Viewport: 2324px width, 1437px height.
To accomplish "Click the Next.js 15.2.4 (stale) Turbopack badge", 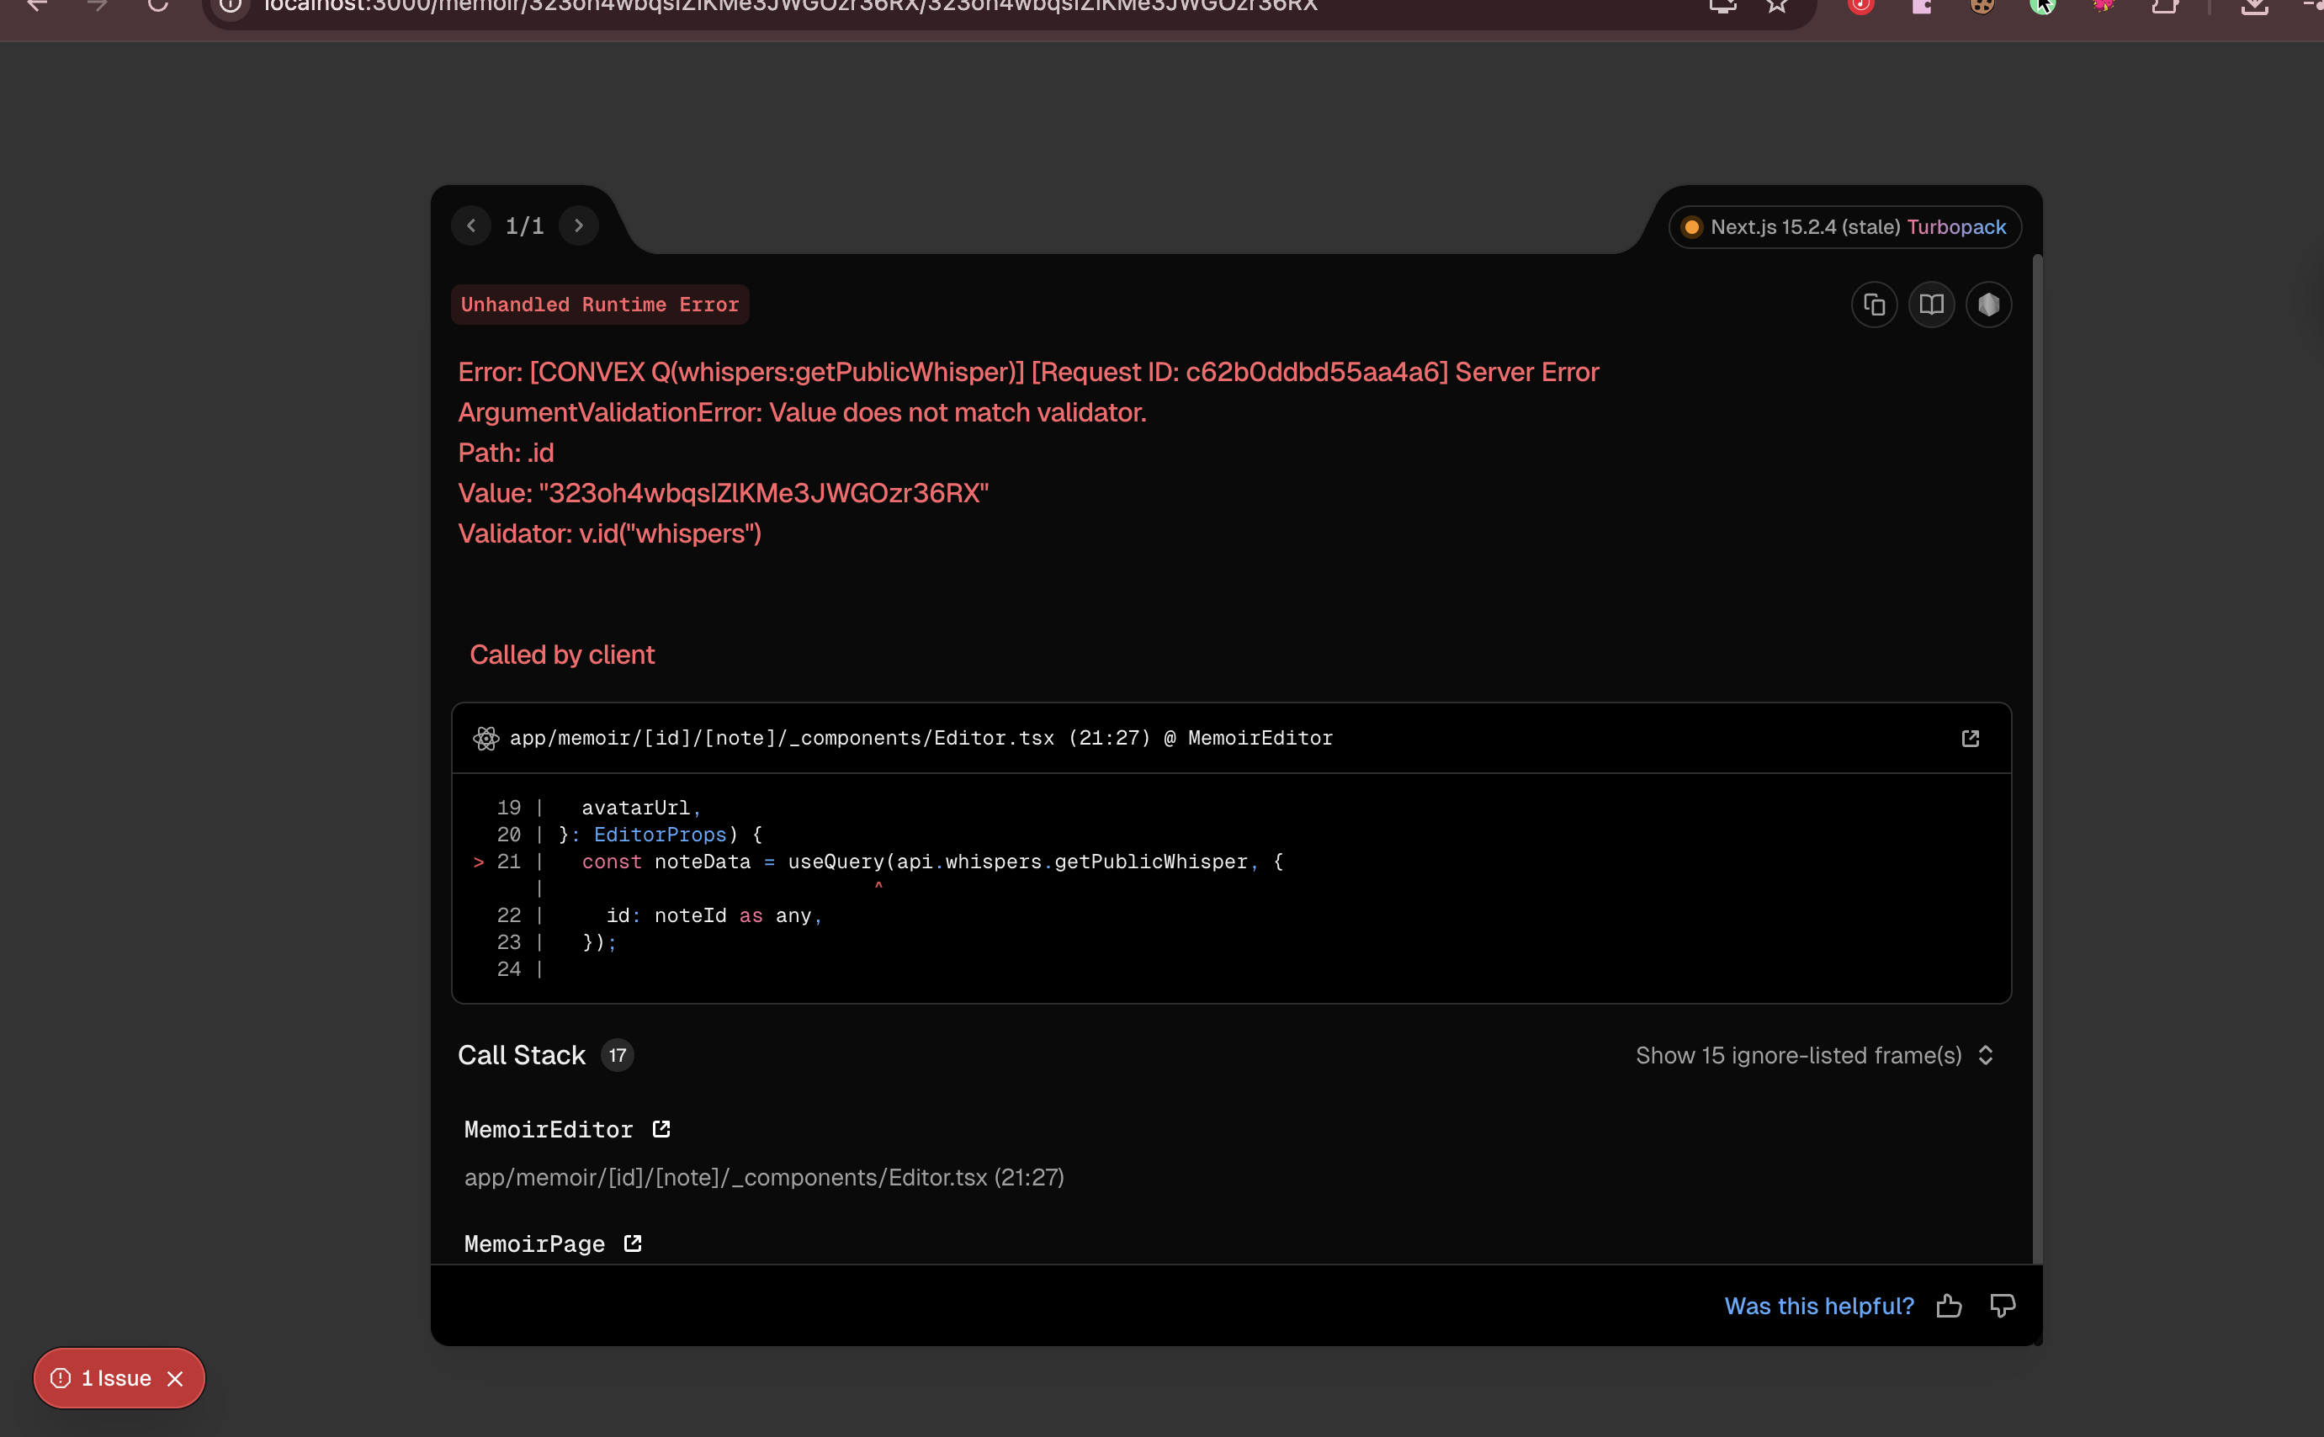I will (1845, 227).
